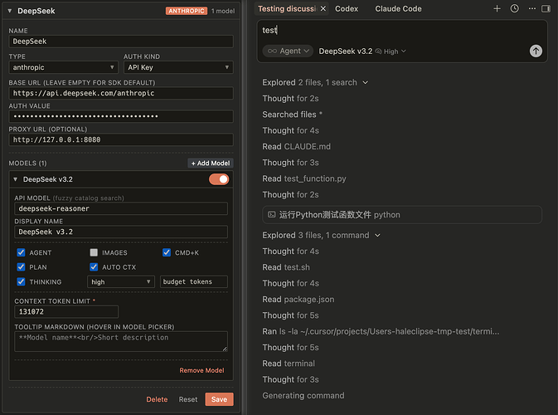Add a new model with + Add Model

211,164
